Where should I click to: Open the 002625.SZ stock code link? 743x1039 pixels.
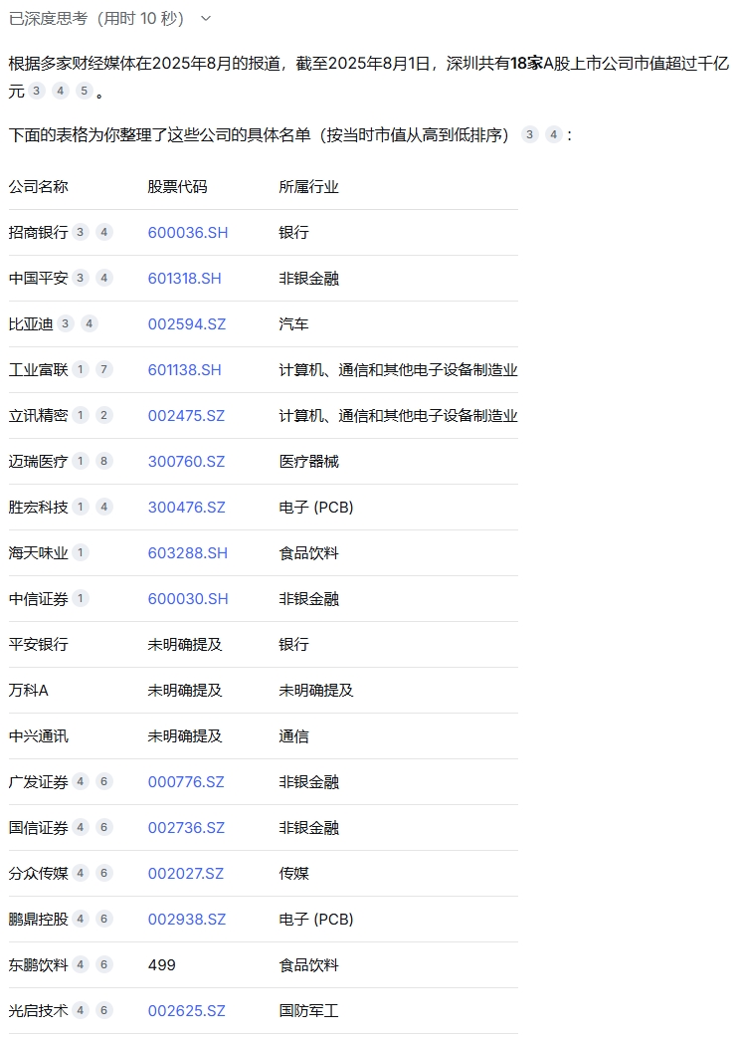click(186, 1010)
